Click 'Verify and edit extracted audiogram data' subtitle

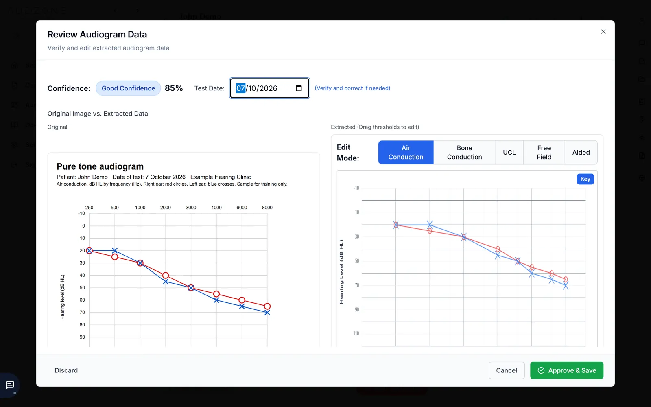click(x=109, y=48)
